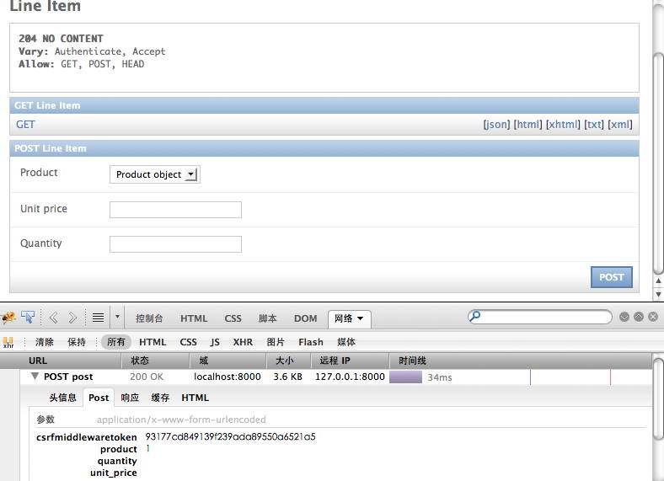Screen dimensions: 664x481
Task: Filter network requests by XHR
Action: (x=243, y=342)
